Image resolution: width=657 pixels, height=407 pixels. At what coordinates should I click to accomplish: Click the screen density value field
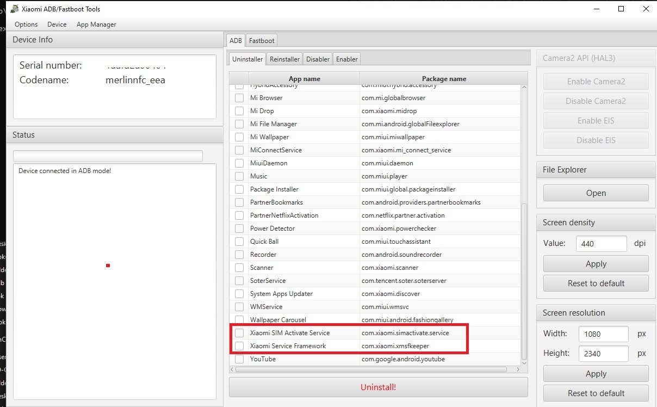[602, 244]
